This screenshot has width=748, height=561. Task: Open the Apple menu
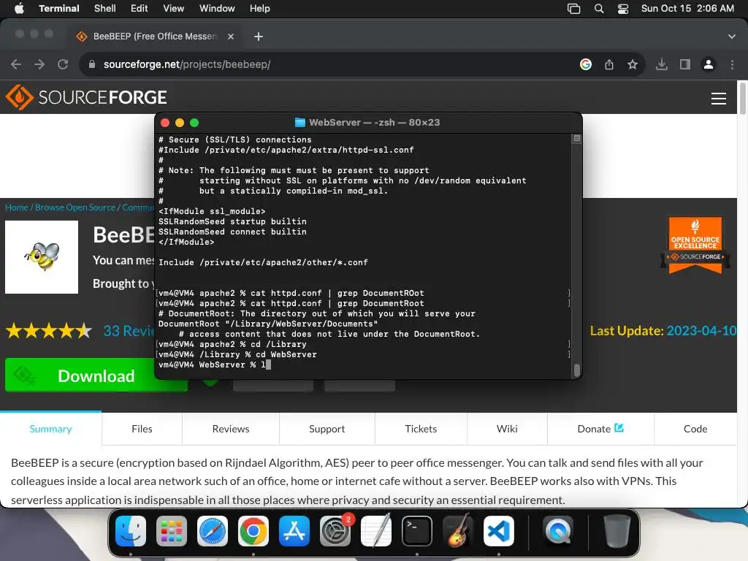19,8
